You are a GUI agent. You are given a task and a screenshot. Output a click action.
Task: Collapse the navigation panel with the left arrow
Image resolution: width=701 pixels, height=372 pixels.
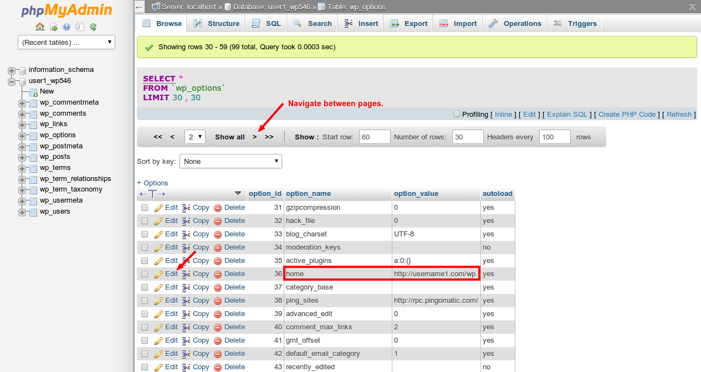[x=139, y=7]
